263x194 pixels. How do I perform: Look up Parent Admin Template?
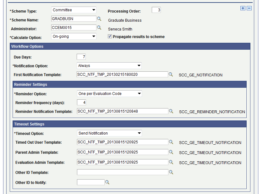click(171, 152)
